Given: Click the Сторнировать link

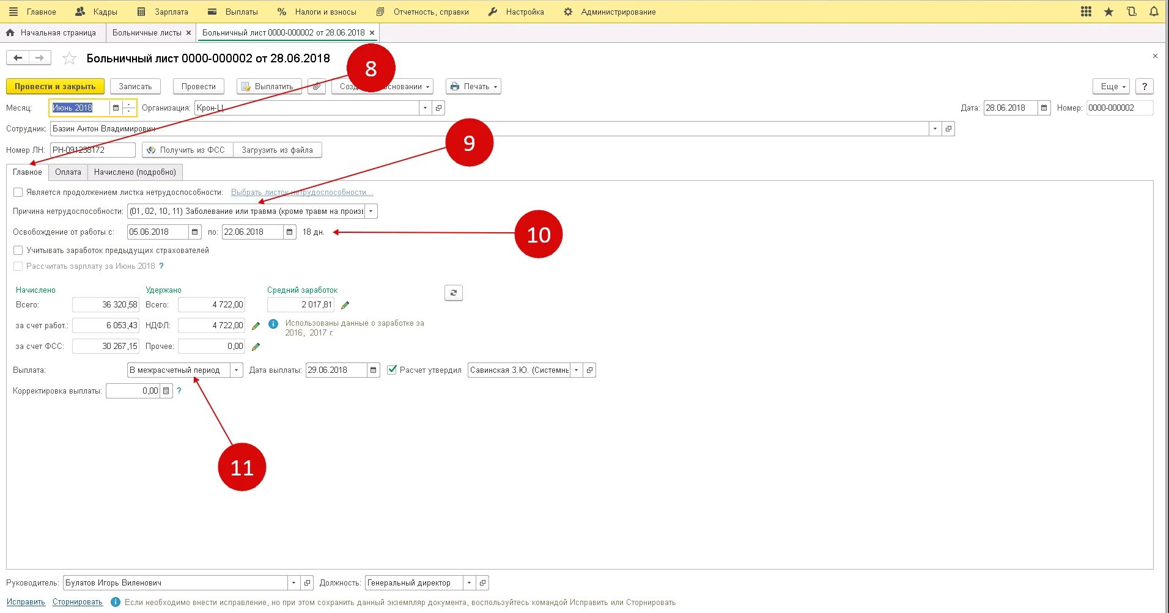Looking at the screenshot, I should pyautogui.click(x=78, y=602).
